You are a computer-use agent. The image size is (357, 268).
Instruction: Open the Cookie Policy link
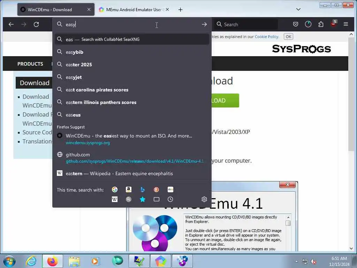click(x=267, y=37)
